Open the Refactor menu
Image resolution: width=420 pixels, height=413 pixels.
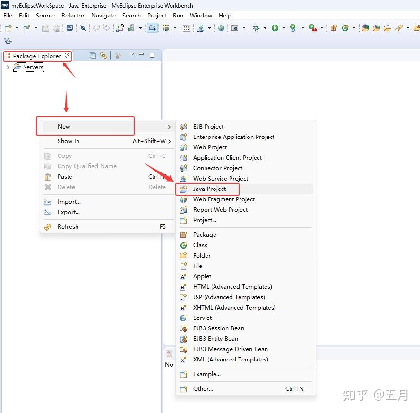[x=73, y=15]
